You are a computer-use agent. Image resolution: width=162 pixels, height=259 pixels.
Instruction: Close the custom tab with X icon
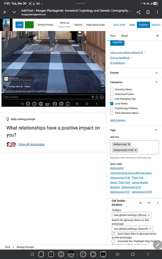tap(5, 12)
